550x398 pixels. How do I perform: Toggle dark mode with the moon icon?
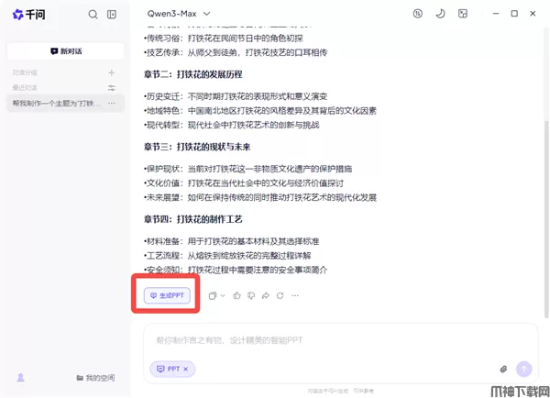point(440,14)
